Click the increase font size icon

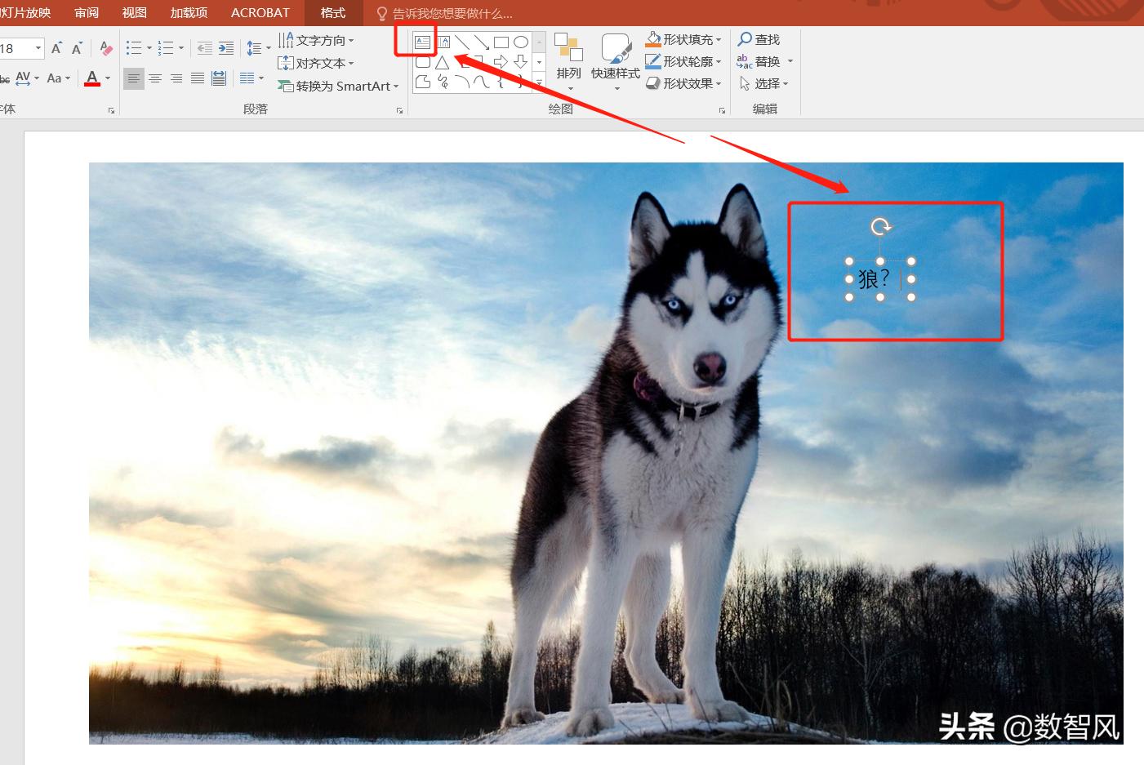[56, 48]
